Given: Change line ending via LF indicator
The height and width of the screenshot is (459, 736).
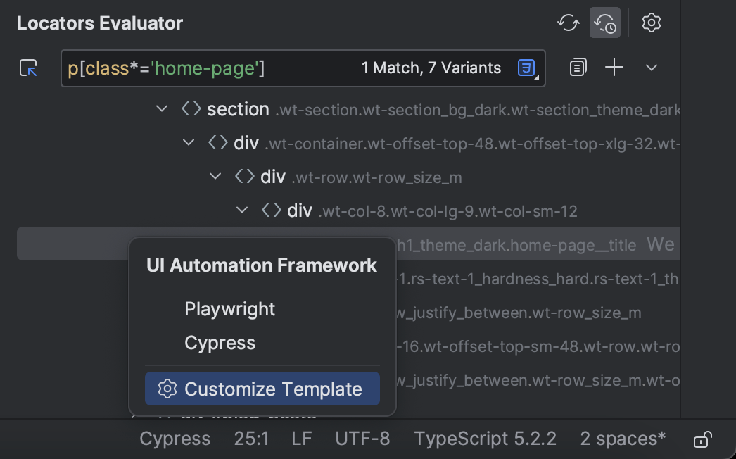Looking at the screenshot, I should [x=301, y=439].
